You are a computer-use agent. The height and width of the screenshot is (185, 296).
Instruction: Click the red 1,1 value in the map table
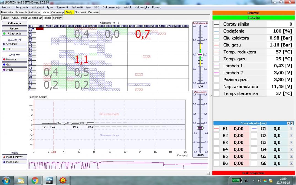pyautogui.click(x=82, y=60)
